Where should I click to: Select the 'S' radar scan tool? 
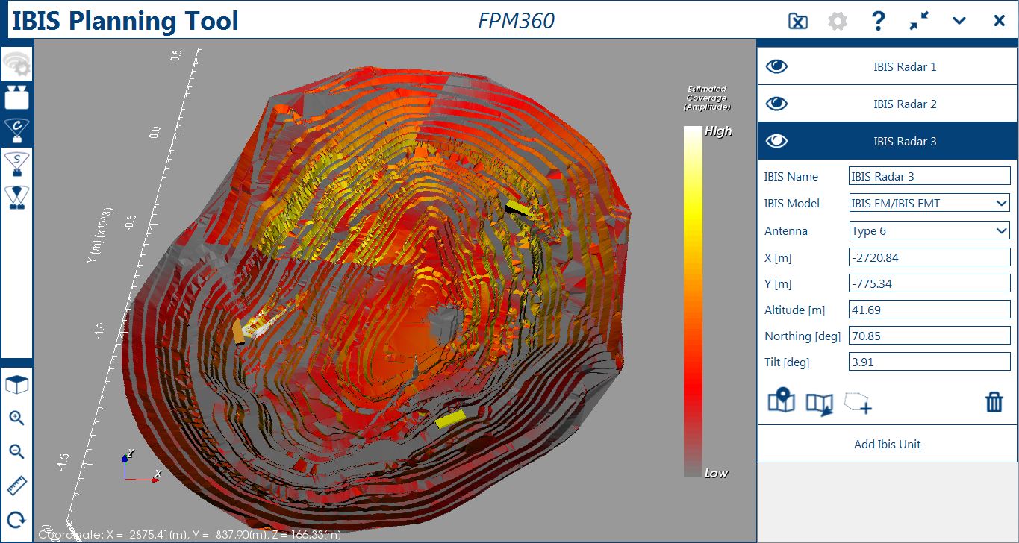click(x=16, y=164)
